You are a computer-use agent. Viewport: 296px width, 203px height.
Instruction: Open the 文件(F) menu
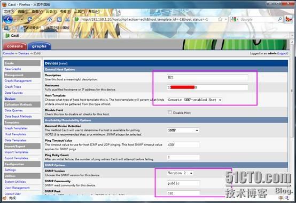(9, 12)
